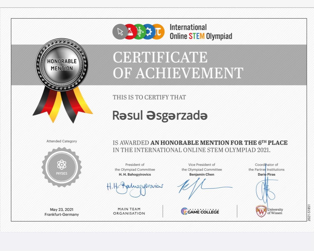314x251 pixels.
Task: Click 'President of the Olympiad Committee' title
Action: coord(135,167)
